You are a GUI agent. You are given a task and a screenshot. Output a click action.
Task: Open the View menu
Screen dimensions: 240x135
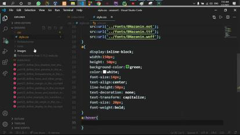pyautogui.click(x=42, y=10)
